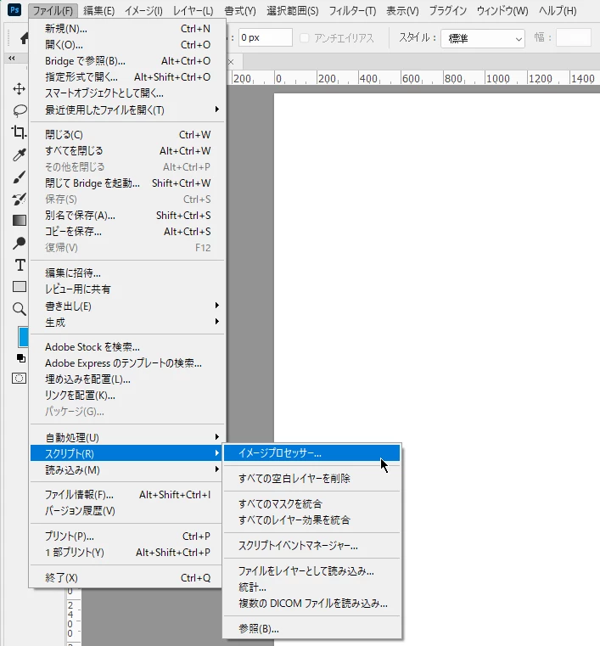Image resolution: width=600 pixels, height=646 pixels.
Task: Choose 埋め込みを配置
Action: (127, 379)
